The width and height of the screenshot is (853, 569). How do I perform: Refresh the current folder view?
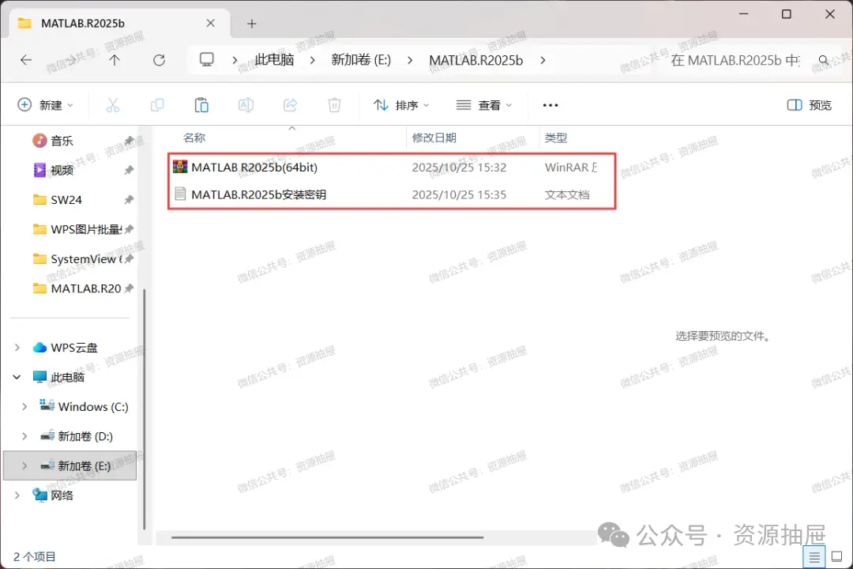[159, 60]
